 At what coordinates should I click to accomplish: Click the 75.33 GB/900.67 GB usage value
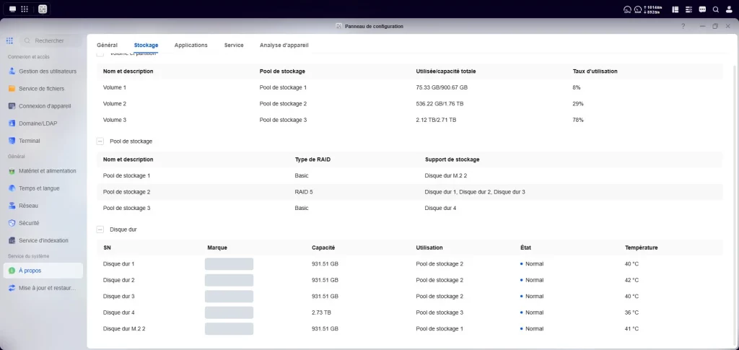(442, 87)
